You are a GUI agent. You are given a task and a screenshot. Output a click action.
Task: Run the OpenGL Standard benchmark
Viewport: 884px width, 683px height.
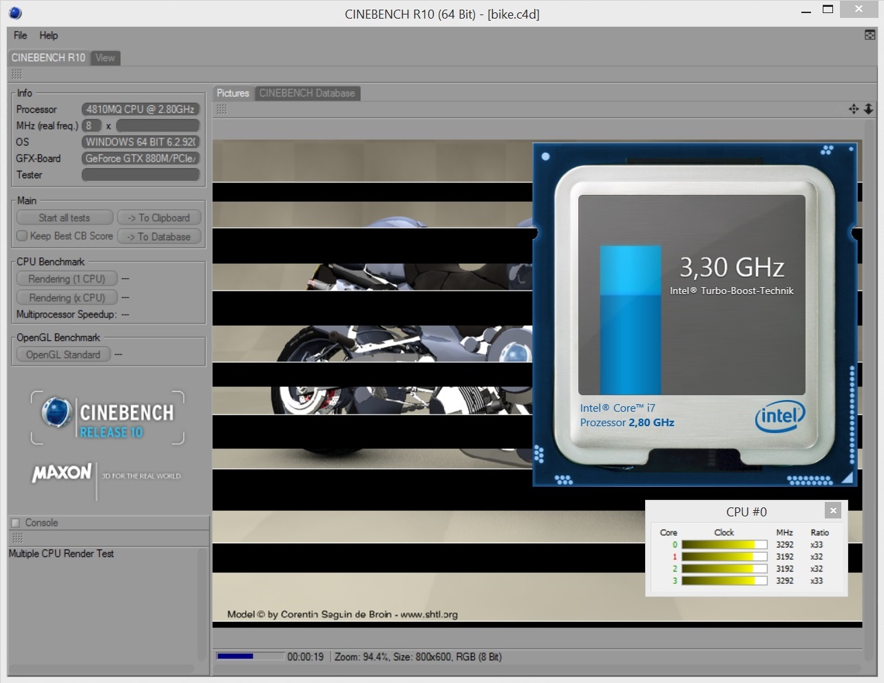63,355
